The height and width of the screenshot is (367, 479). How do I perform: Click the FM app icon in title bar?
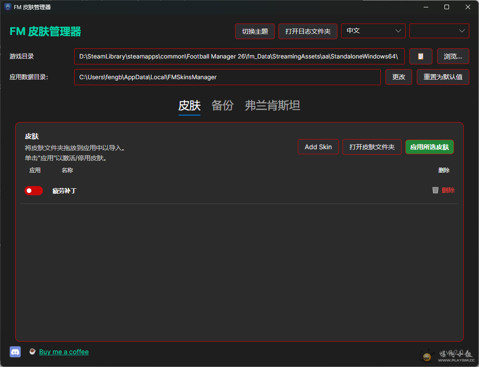pos(8,7)
